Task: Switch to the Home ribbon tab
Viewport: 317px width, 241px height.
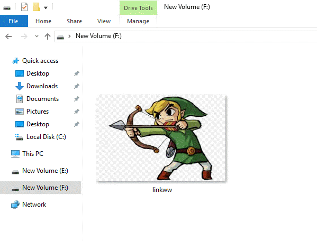Action: [x=43, y=21]
